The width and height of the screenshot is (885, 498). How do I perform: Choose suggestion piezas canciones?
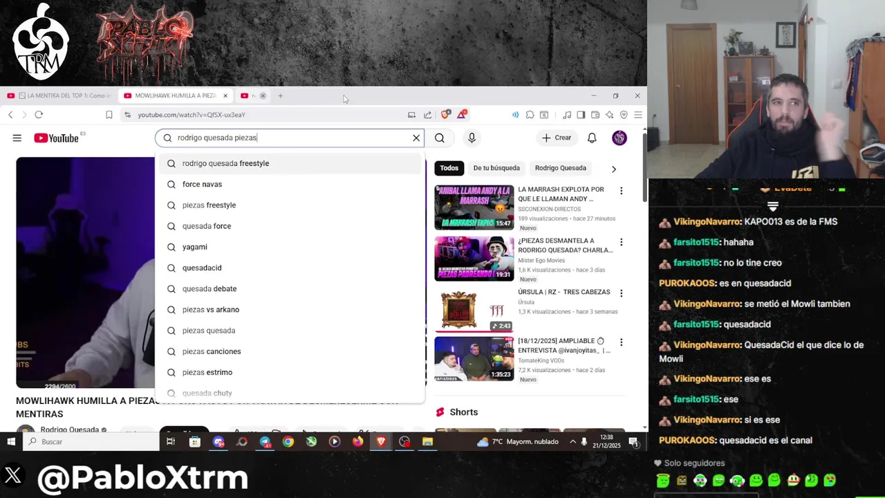(x=290, y=351)
